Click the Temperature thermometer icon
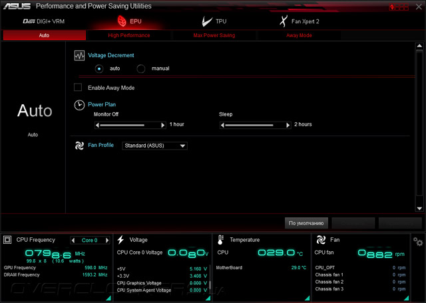Image resolution: width=426 pixels, height=303 pixels. pyautogui.click(x=220, y=240)
